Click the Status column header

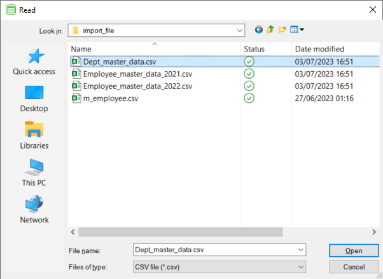(x=265, y=49)
